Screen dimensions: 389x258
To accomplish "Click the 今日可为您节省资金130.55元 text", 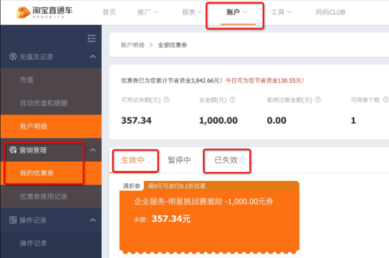I will tap(265, 80).
